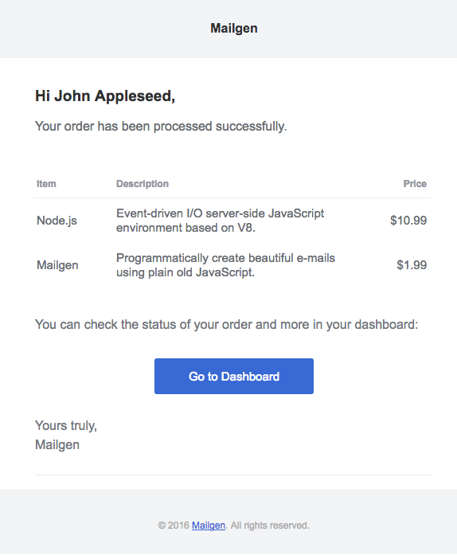Click the Go to Dashboard button
The width and height of the screenshot is (457, 555).
pyautogui.click(x=233, y=376)
